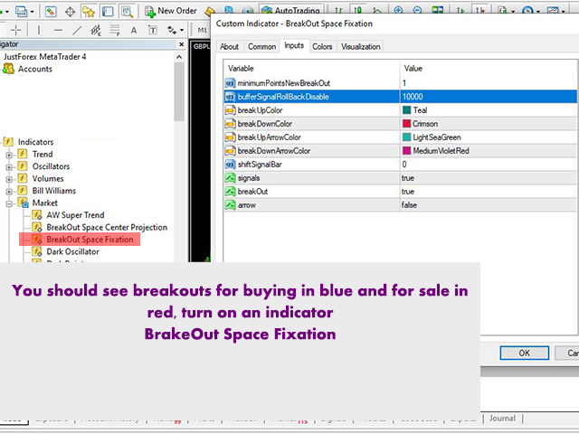Click the Tile Windows icon
Viewport: 579px width, 434px height.
point(438,10)
